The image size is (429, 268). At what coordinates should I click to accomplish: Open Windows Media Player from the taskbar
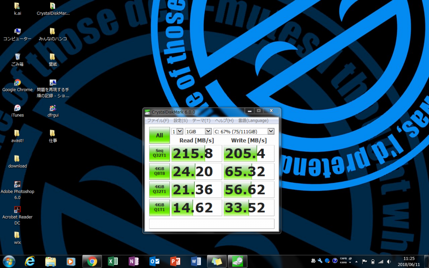point(71,261)
